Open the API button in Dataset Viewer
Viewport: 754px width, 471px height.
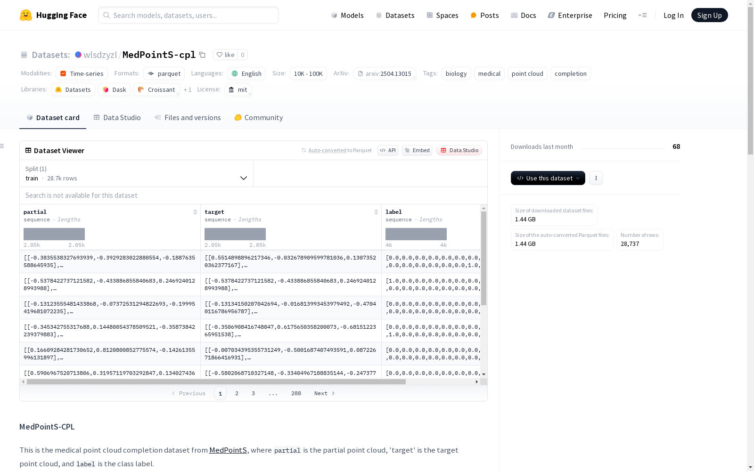[388, 150]
